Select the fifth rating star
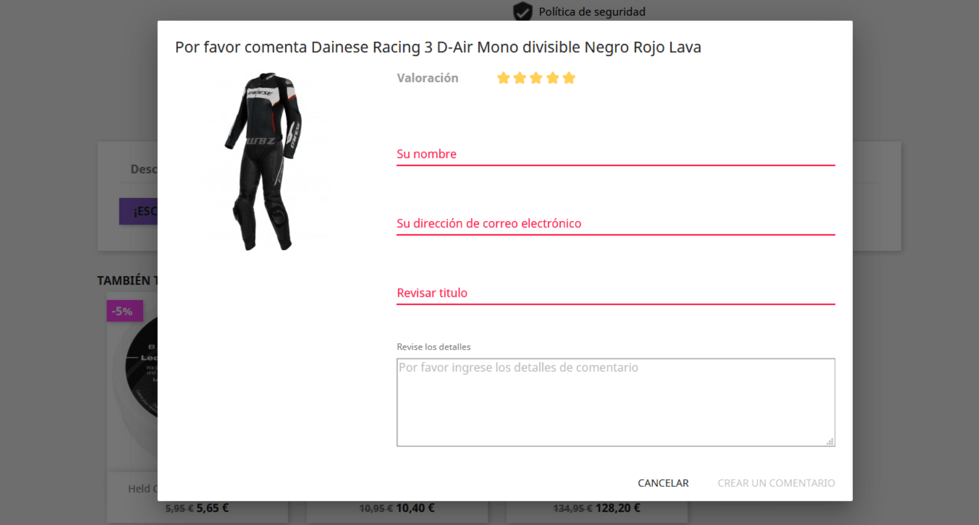Image resolution: width=979 pixels, height=525 pixels. pos(569,78)
